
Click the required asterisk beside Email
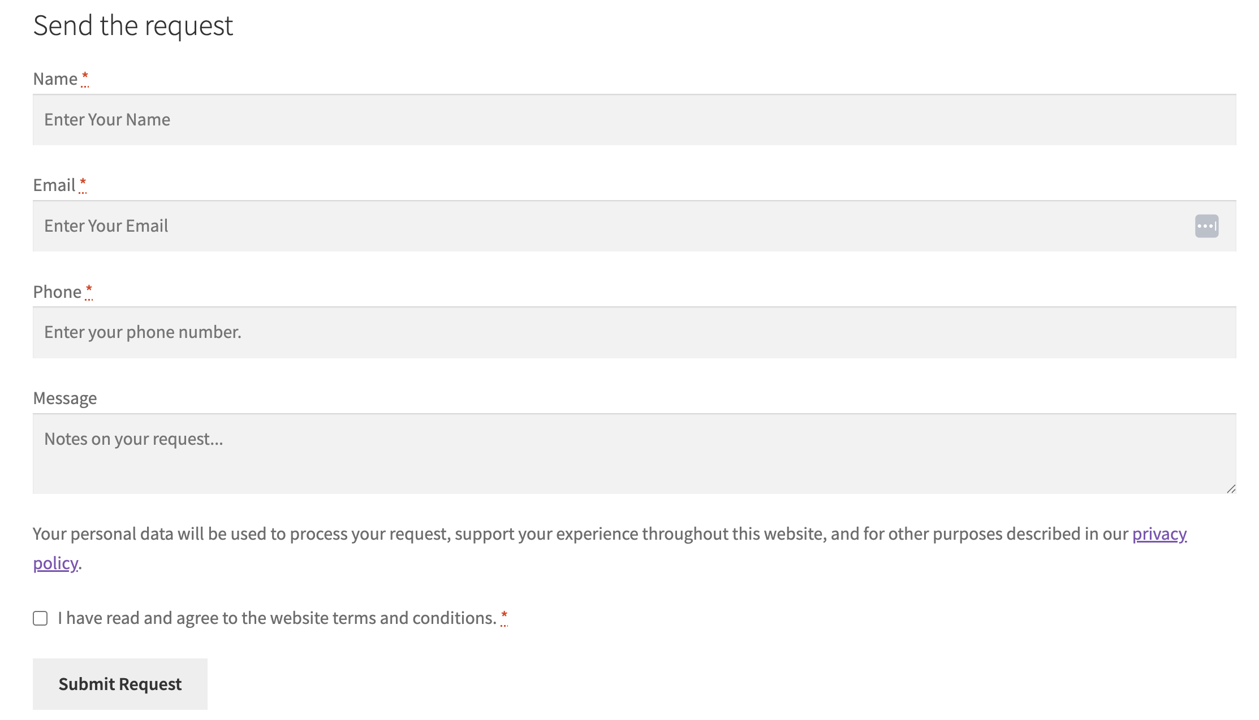[x=83, y=183]
